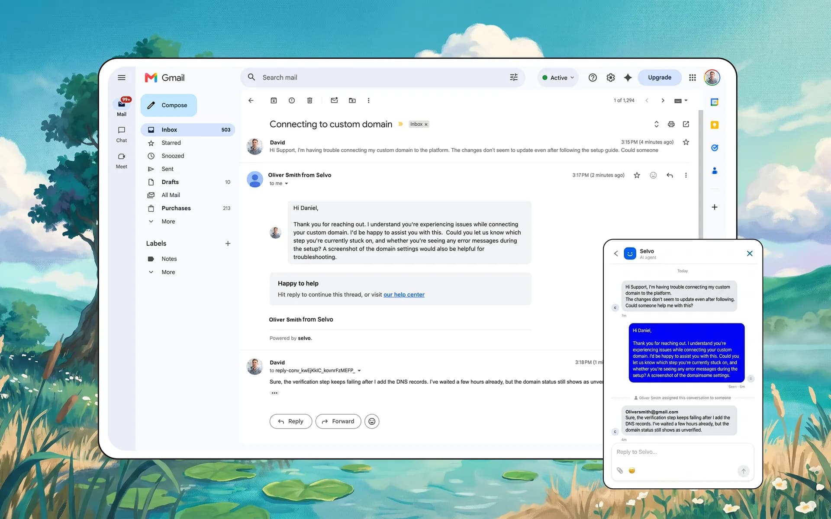
Task: Reply to Oliver Smith's message with the arrow icon
Action: click(670, 175)
